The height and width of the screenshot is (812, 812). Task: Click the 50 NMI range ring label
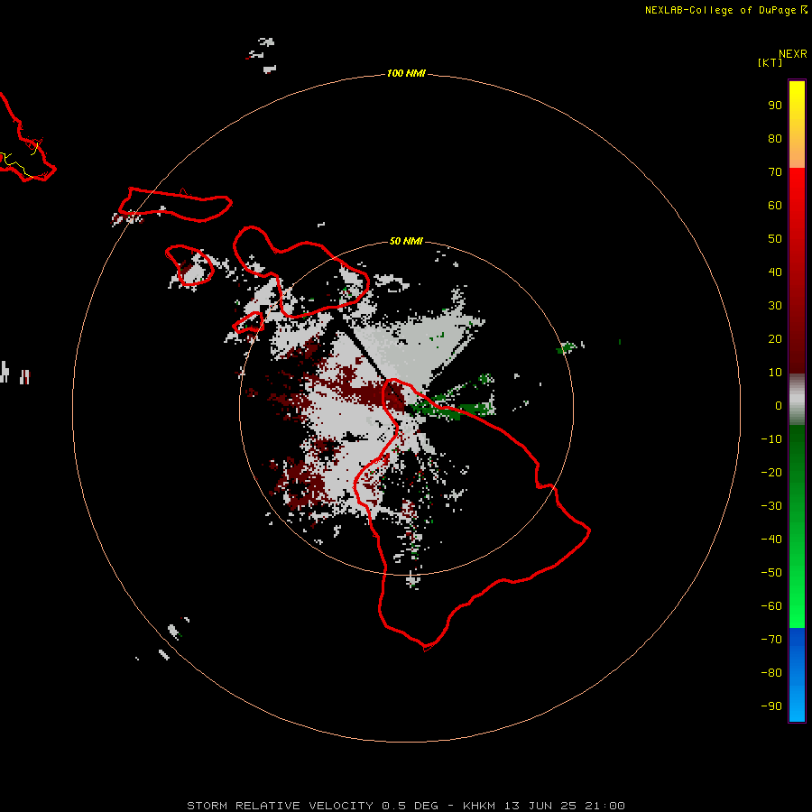(406, 241)
